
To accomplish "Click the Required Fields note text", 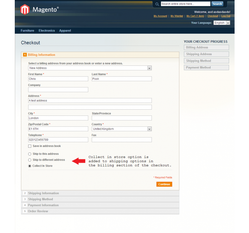I will tap(163, 177).
